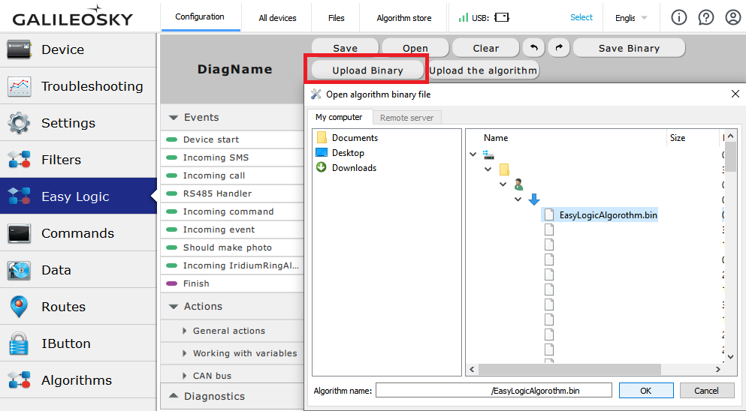746x411 pixels.
Task: Expand General actions group
Action: pos(185,331)
